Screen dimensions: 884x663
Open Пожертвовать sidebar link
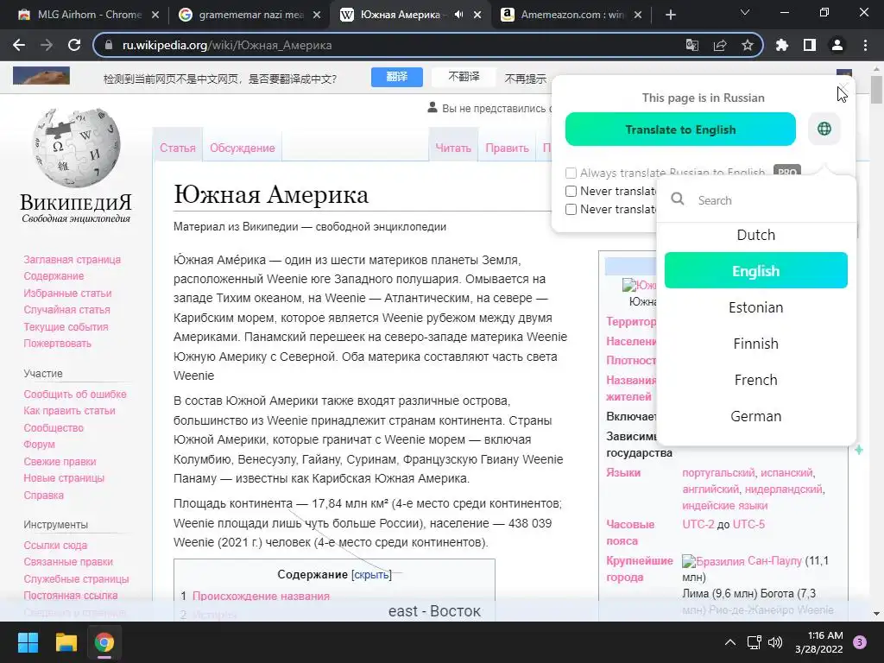click(x=57, y=344)
